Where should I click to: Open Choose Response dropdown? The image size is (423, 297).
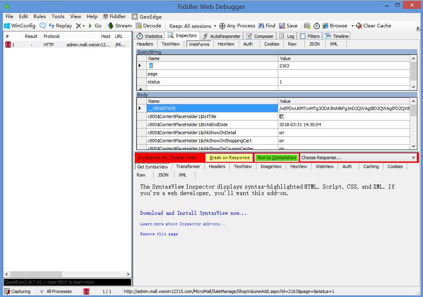pyautogui.click(x=358, y=158)
